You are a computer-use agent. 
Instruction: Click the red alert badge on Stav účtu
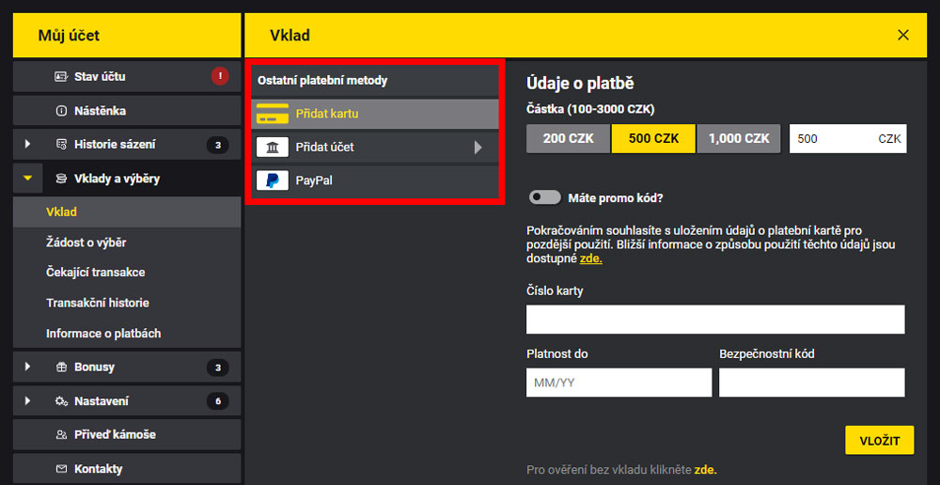click(x=220, y=77)
